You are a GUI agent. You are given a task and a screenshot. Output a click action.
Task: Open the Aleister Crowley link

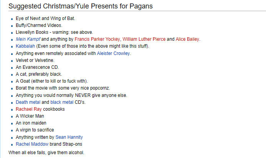pyautogui.click(x=113, y=53)
